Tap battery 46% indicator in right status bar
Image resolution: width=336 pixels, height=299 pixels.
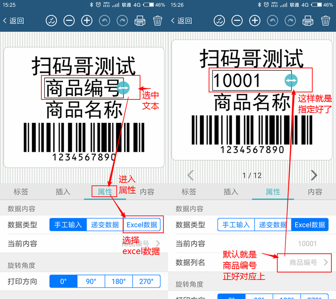click(x=322, y=5)
